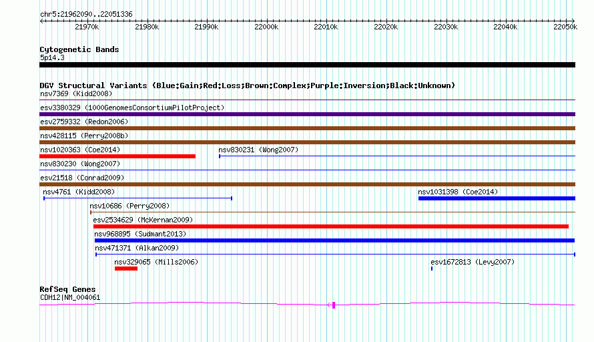Click the RefSeq Genes track title
Image resolution: width=594 pixels, height=342 pixels.
point(67,289)
